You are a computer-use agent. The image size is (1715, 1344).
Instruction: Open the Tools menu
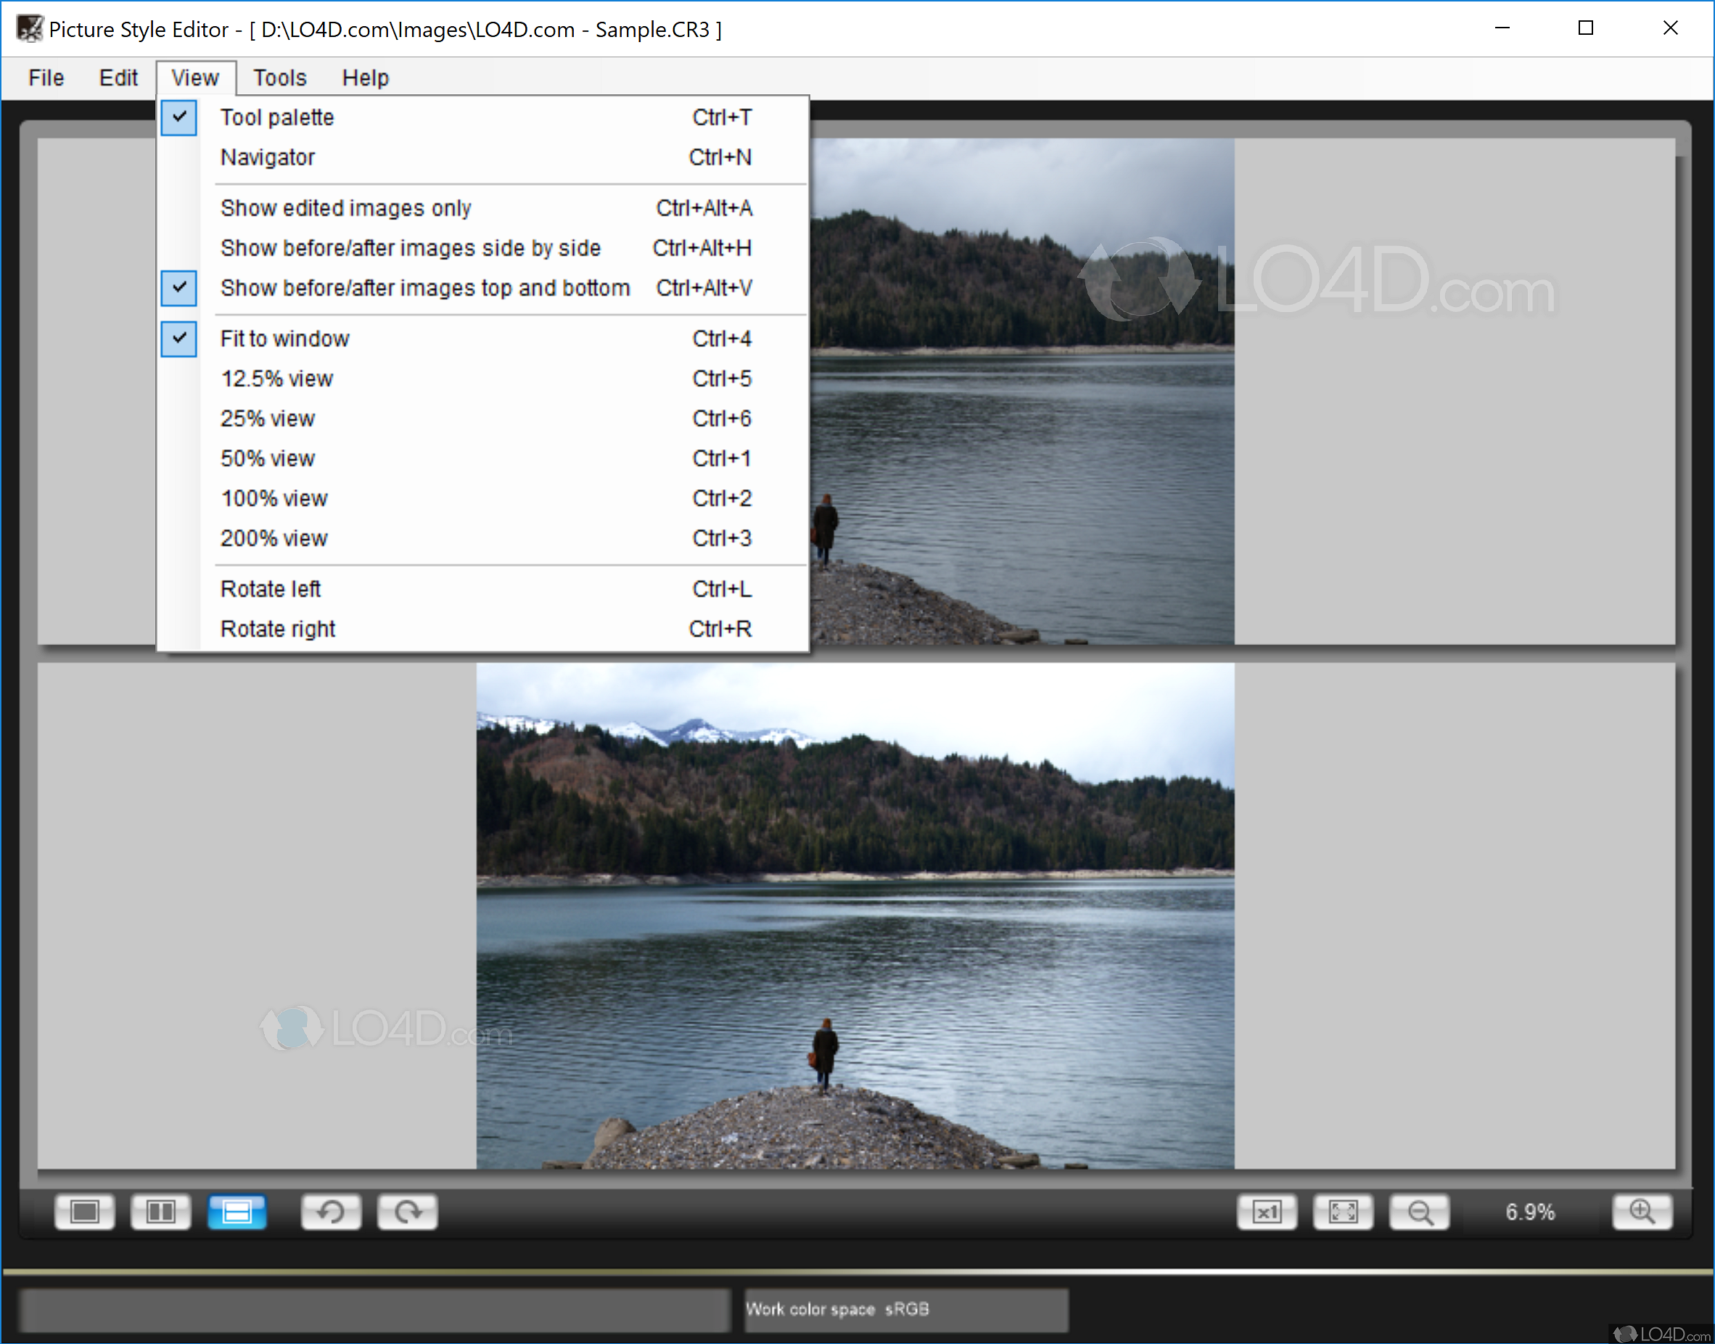279,77
